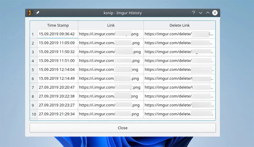Click the i.imgur.com link in row 9
254x147 pixels.
tap(111, 105)
